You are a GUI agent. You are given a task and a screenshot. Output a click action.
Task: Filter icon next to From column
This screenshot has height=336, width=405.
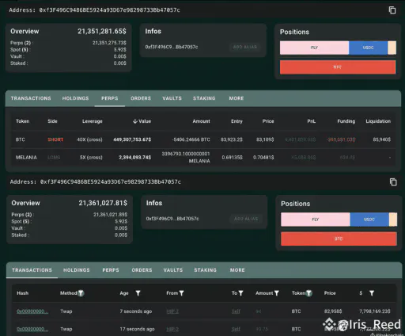[x=181, y=293]
